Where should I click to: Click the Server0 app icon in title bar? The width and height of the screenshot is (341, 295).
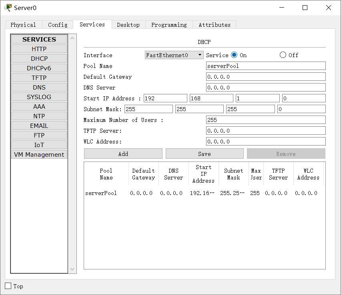[x=8, y=8]
